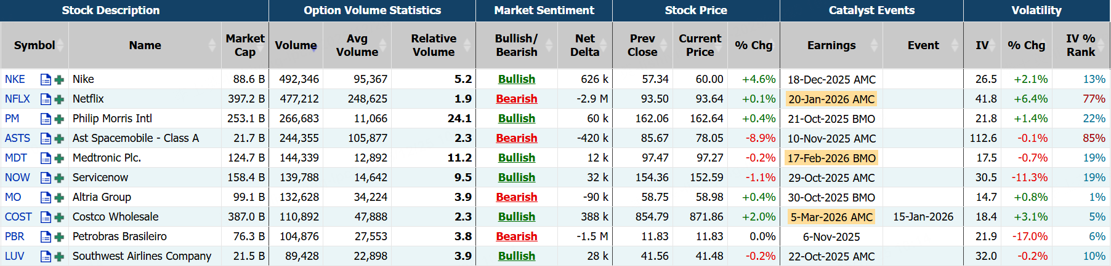Sort by the Event column header
1111x266 pixels.
[x=923, y=45]
